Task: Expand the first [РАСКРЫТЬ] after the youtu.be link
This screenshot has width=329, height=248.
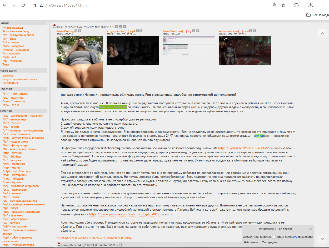Action: 276,148
